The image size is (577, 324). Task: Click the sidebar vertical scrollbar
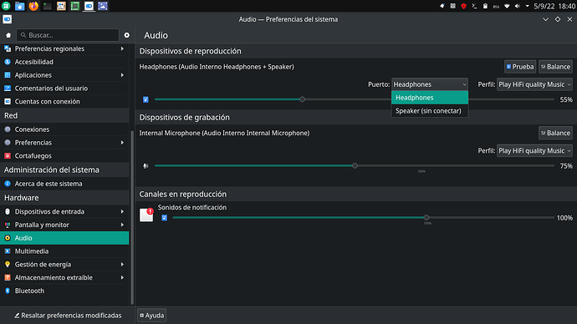click(132, 217)
